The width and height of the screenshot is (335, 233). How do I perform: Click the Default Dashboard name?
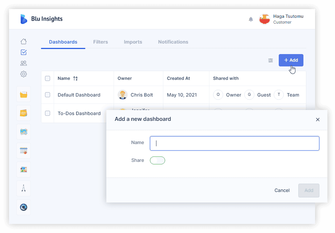[79, 95]
